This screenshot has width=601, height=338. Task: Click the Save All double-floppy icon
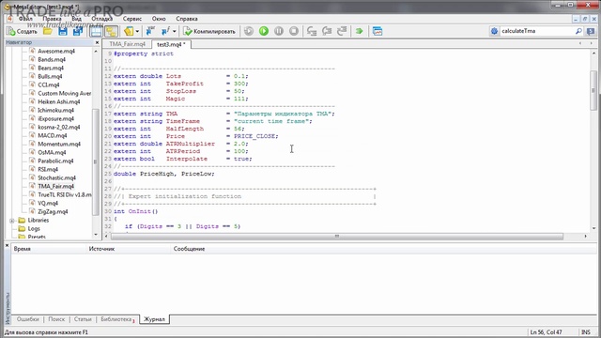pyautogui.click(x=78, y=31)
